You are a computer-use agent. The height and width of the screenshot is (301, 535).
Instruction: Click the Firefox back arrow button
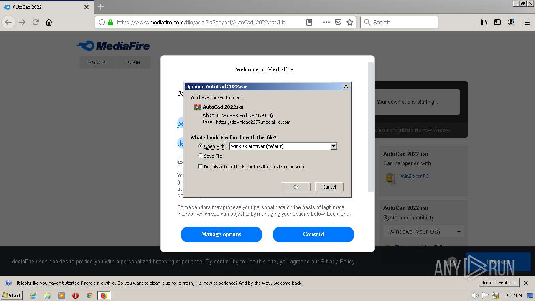[8, 22]
